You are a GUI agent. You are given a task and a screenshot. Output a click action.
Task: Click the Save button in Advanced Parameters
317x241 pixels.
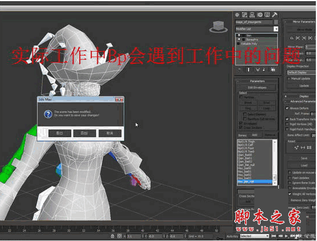[x=301, y=158]
